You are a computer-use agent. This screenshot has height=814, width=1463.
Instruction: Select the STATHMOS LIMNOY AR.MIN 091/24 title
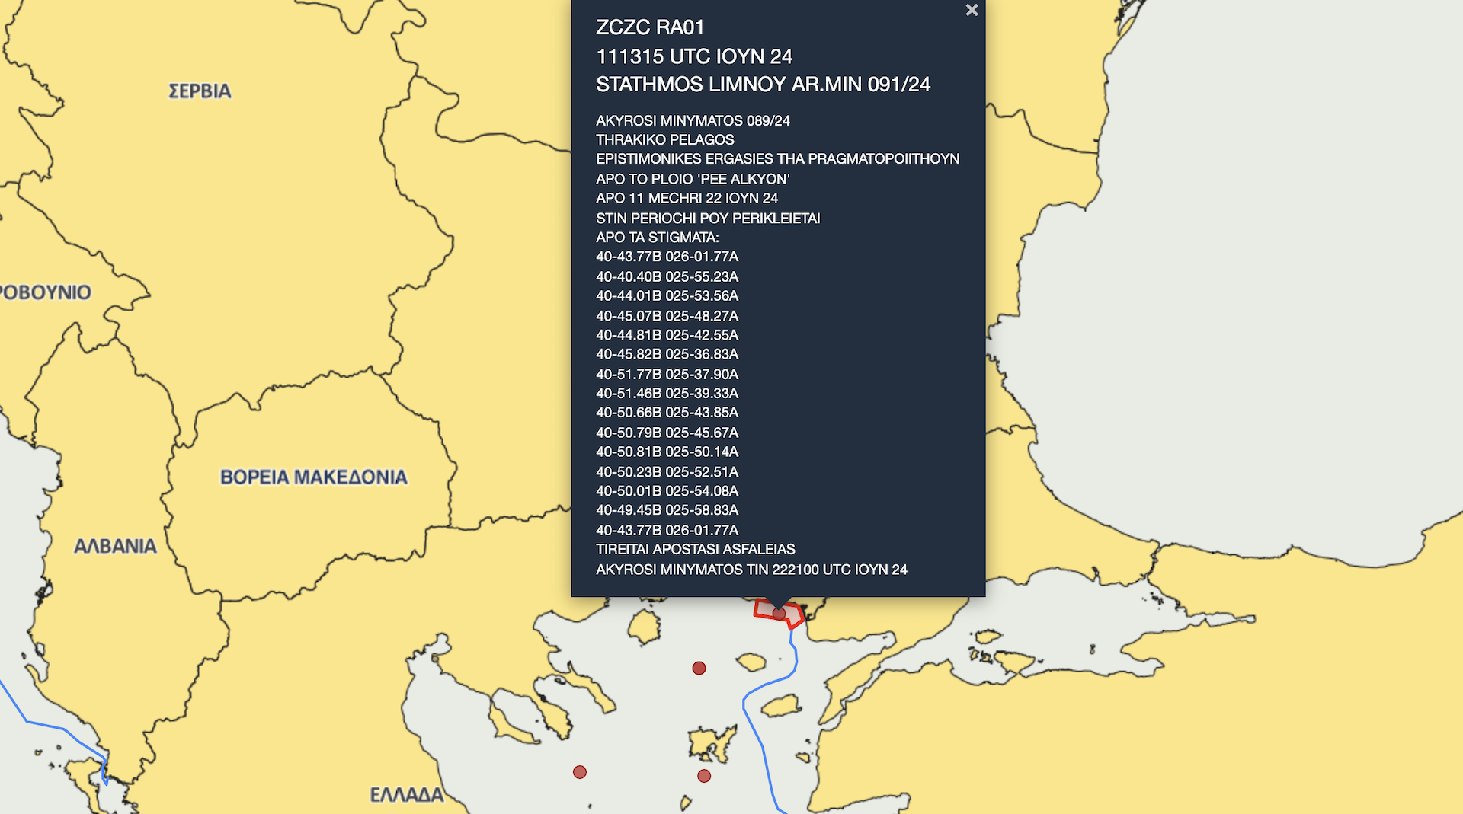(766, 85)
